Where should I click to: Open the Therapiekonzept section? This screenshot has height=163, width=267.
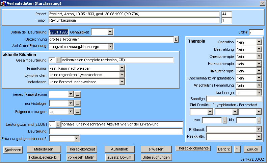[x=82, y=149]
